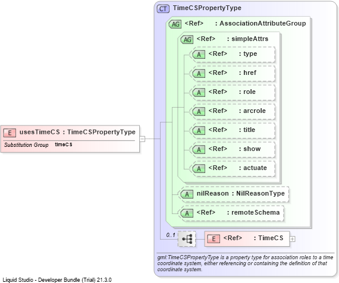
Task: Click the CT icon beside TimeCSPropertyType
Action: click(163, 9)
